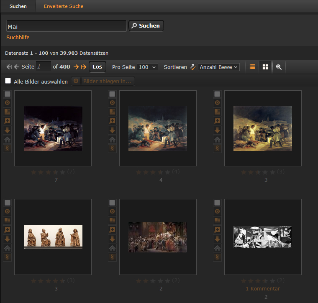Switch to list view
The height and width of the screenshot is (303, 318).
click(x=252, y=67)
